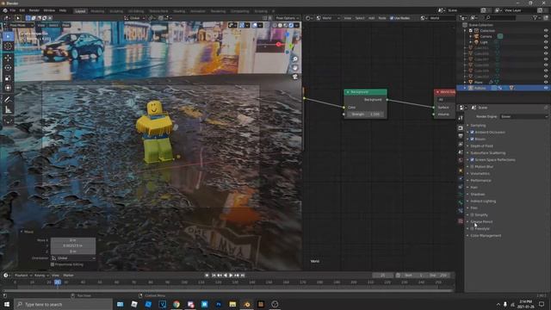This screenshot has height=310, width=551.
Task: Switch to rendered viewport shading
Action: (x=291, y=25)
